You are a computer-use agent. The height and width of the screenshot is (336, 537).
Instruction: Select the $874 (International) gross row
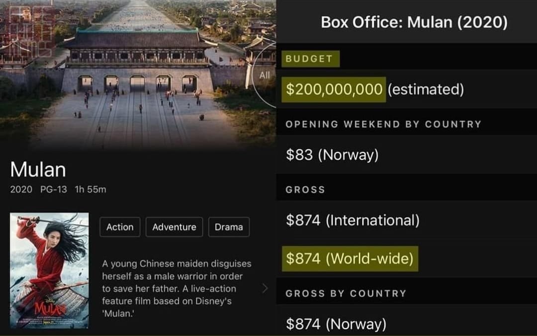pos(407,220)
